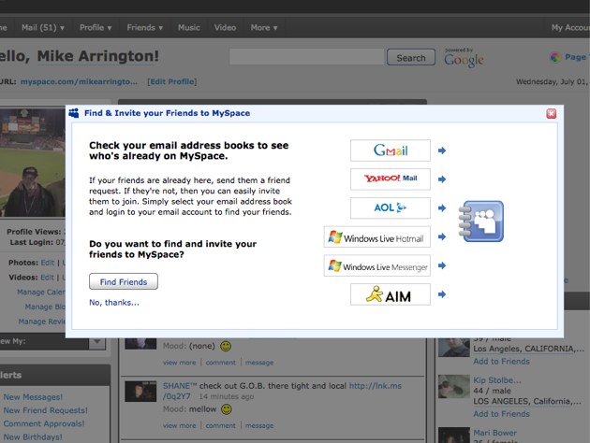Click the AIM logo button
This screenshot has width=590, height=443.
[x=391, y=294]
